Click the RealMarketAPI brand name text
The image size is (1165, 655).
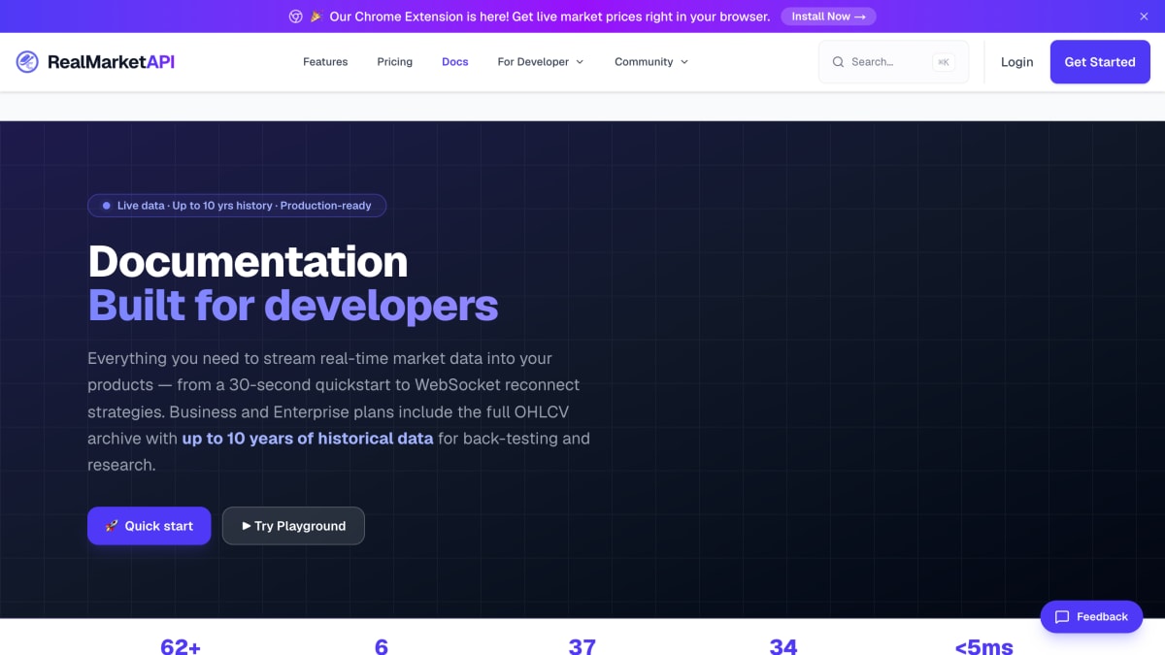coord(111,62)
